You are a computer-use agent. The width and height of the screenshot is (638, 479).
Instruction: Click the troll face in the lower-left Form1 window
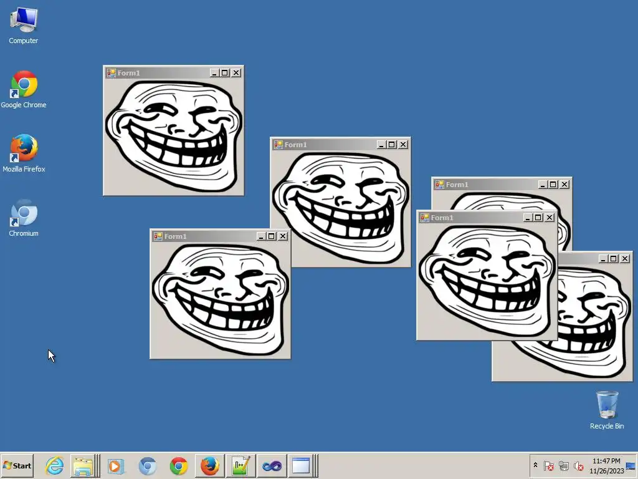221,300
